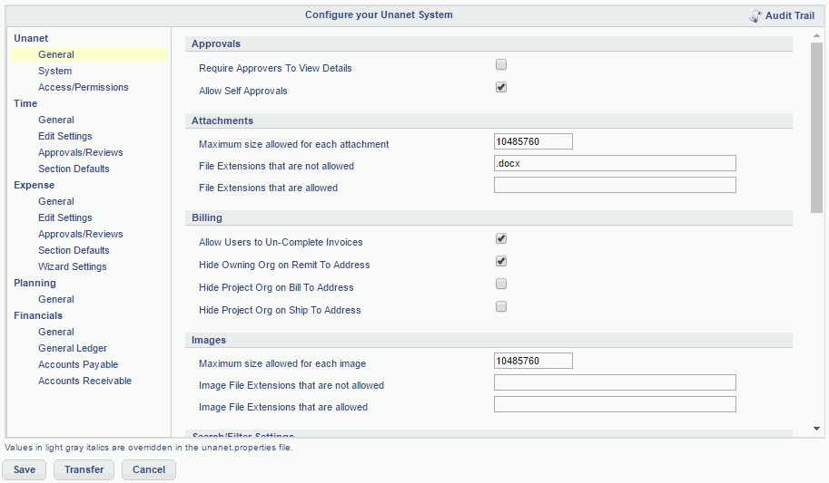Check Require Approvers To View Details
Screen dimensions: 829x483
pos(501,64)
